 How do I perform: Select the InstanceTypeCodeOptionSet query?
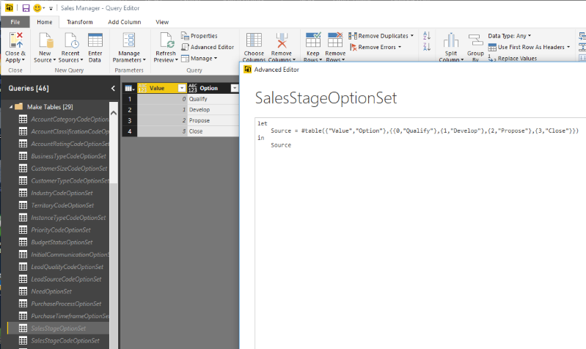[64, 218]
